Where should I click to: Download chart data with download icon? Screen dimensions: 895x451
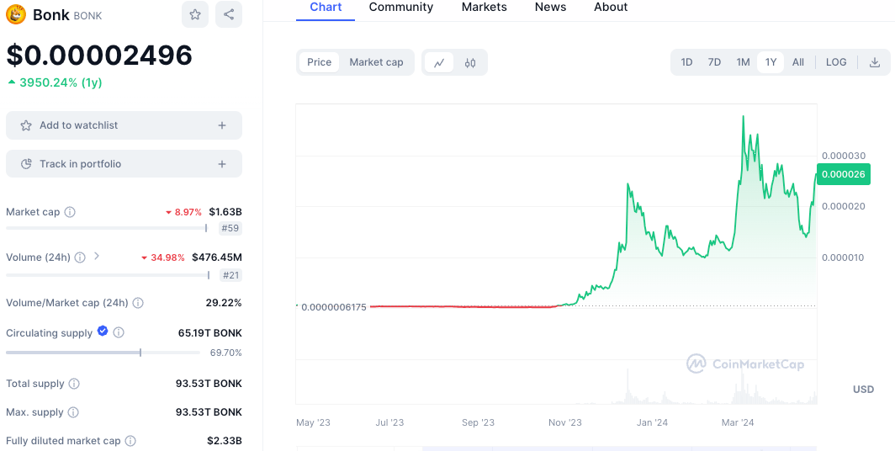point(875,62)
